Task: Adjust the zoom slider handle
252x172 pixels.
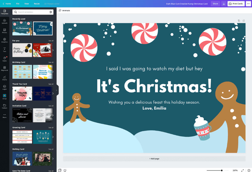Action: point(222,170)
